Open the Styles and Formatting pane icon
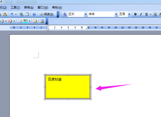This screenshot has height=117, width=161. (x=65, y=14)
